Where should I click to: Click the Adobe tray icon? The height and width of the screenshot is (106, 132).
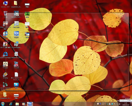[x=98, y=104]
